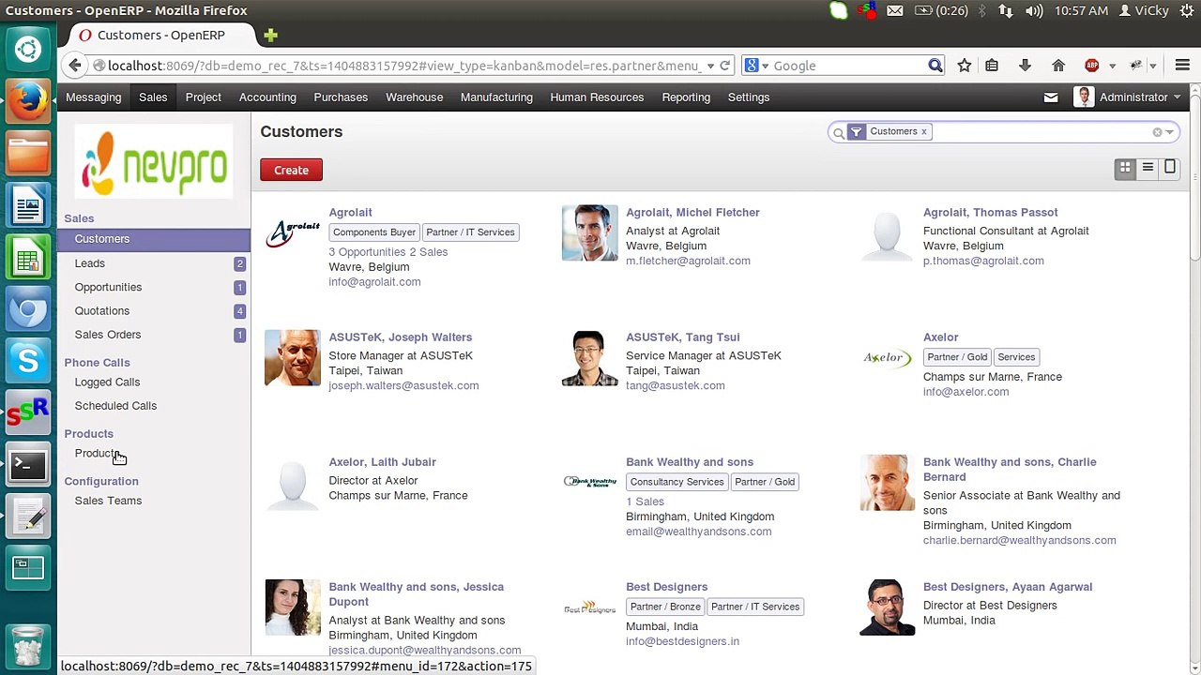The width and height of the screenshot is (1201, 675).
Task: Open the bookmarks list icon
Action: click(x=992, y=66)
